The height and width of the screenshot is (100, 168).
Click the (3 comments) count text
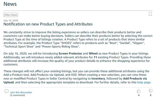18,95
